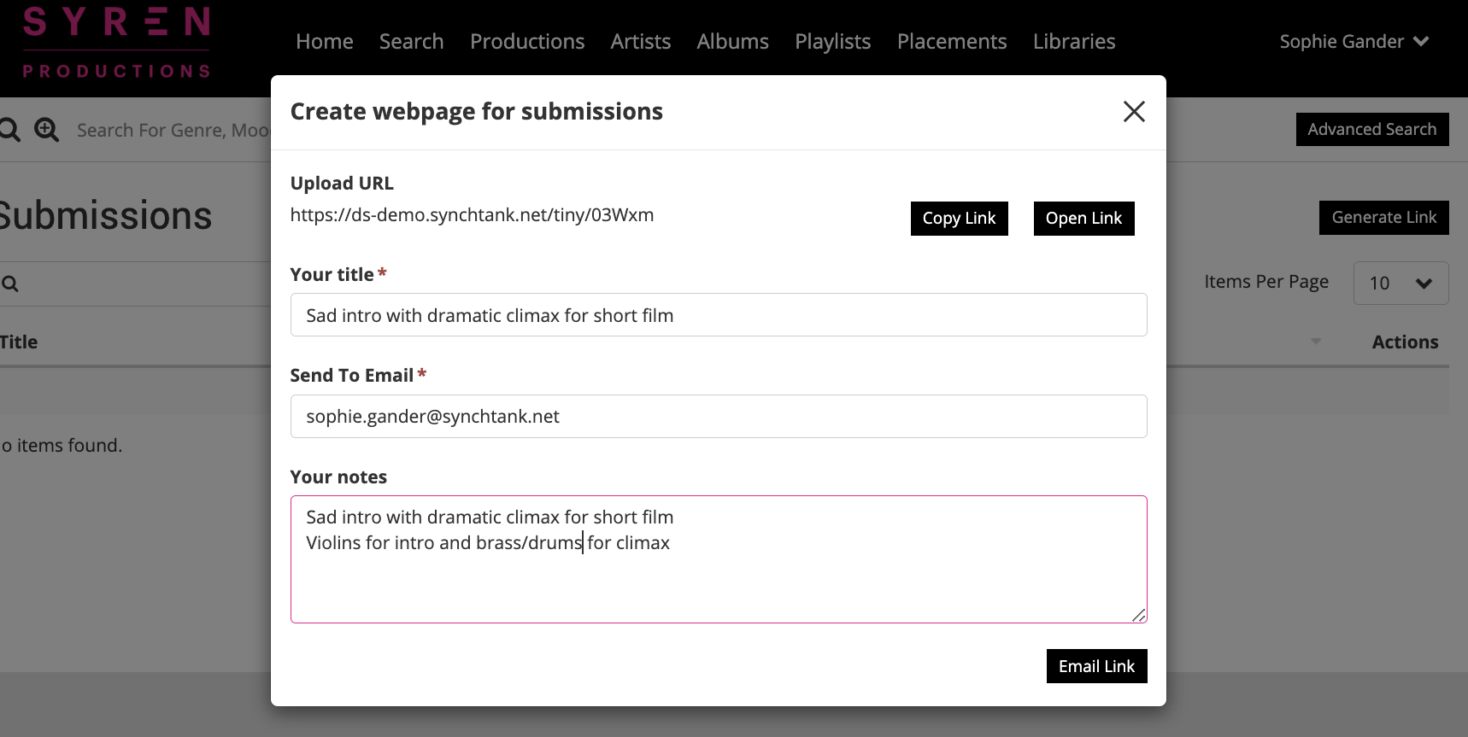Send the form with Email Link
Screen dimensions: 1468x737
1095,666
